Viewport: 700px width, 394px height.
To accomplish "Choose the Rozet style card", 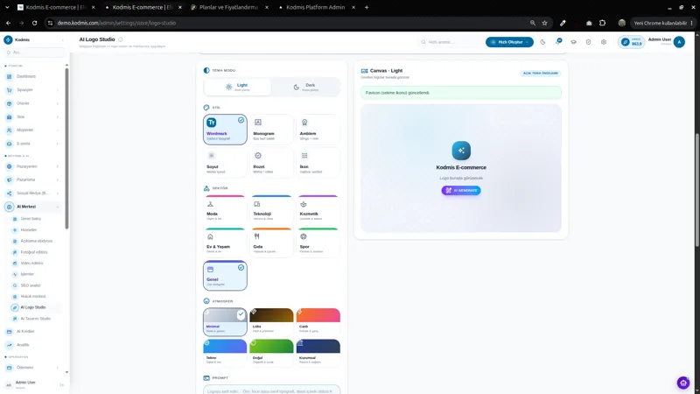I will click(271, 163).
